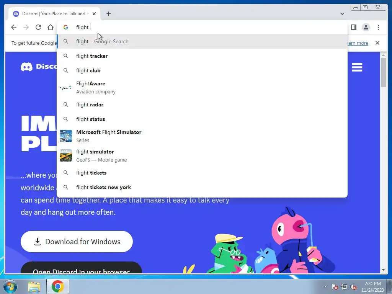This screenshot has width=392, height=294.
Task: Choose the 'flight club' suggestion
Action: (x=202, y=70)
